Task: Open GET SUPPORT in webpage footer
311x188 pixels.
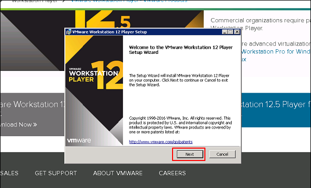Action: (56, 173)
